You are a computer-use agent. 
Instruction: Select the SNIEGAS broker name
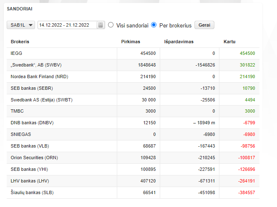coord(21,134)
